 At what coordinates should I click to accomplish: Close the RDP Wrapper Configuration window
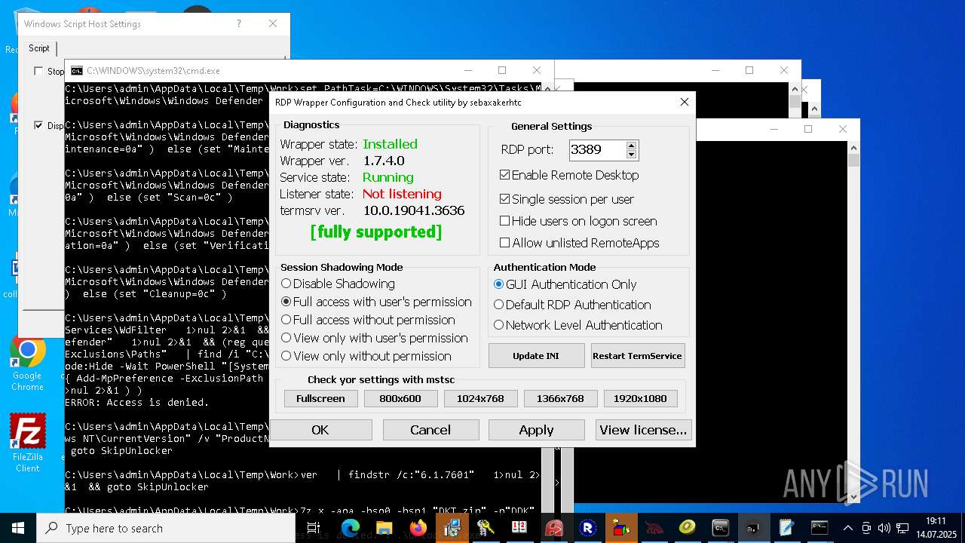tap(684, 102)
